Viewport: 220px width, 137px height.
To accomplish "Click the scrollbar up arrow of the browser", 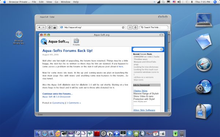I will pos(169,33).
